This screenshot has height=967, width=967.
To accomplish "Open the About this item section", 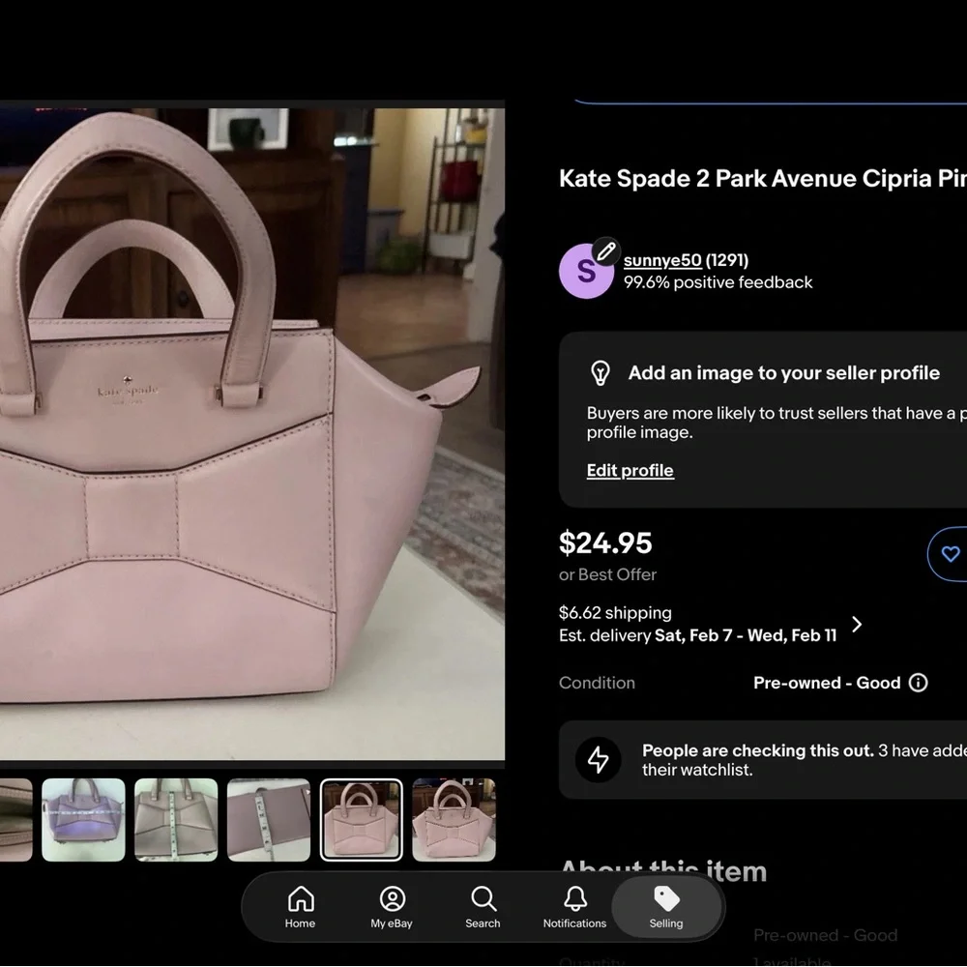I will pos(662,869).
